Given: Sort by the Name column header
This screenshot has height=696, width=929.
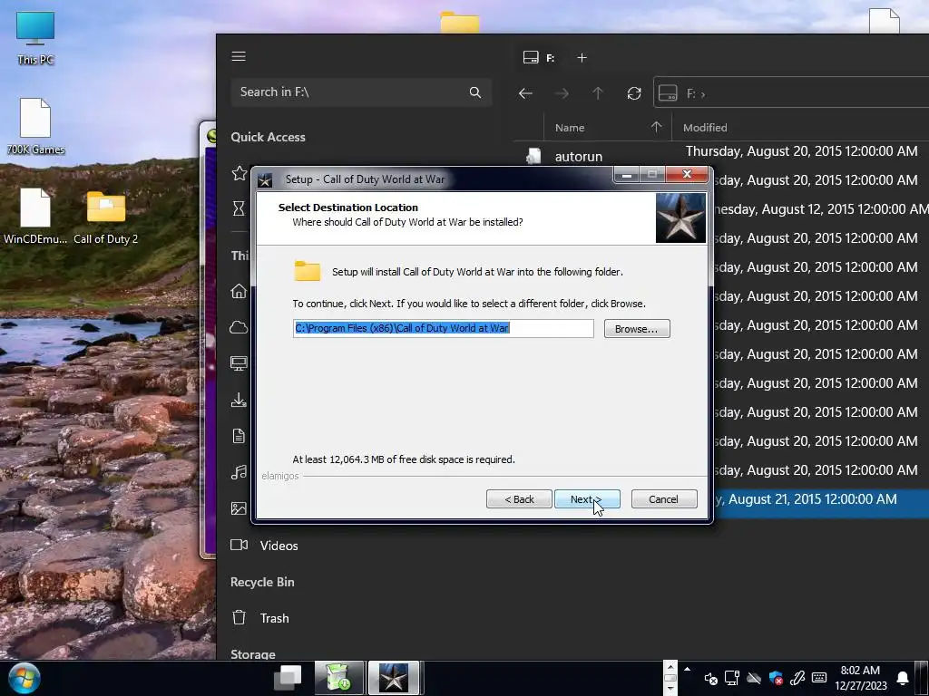Looking at the screenshot, I should (x=570, y=127).
